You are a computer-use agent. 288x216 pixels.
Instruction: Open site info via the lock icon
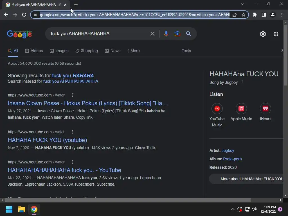coord(35,15)
